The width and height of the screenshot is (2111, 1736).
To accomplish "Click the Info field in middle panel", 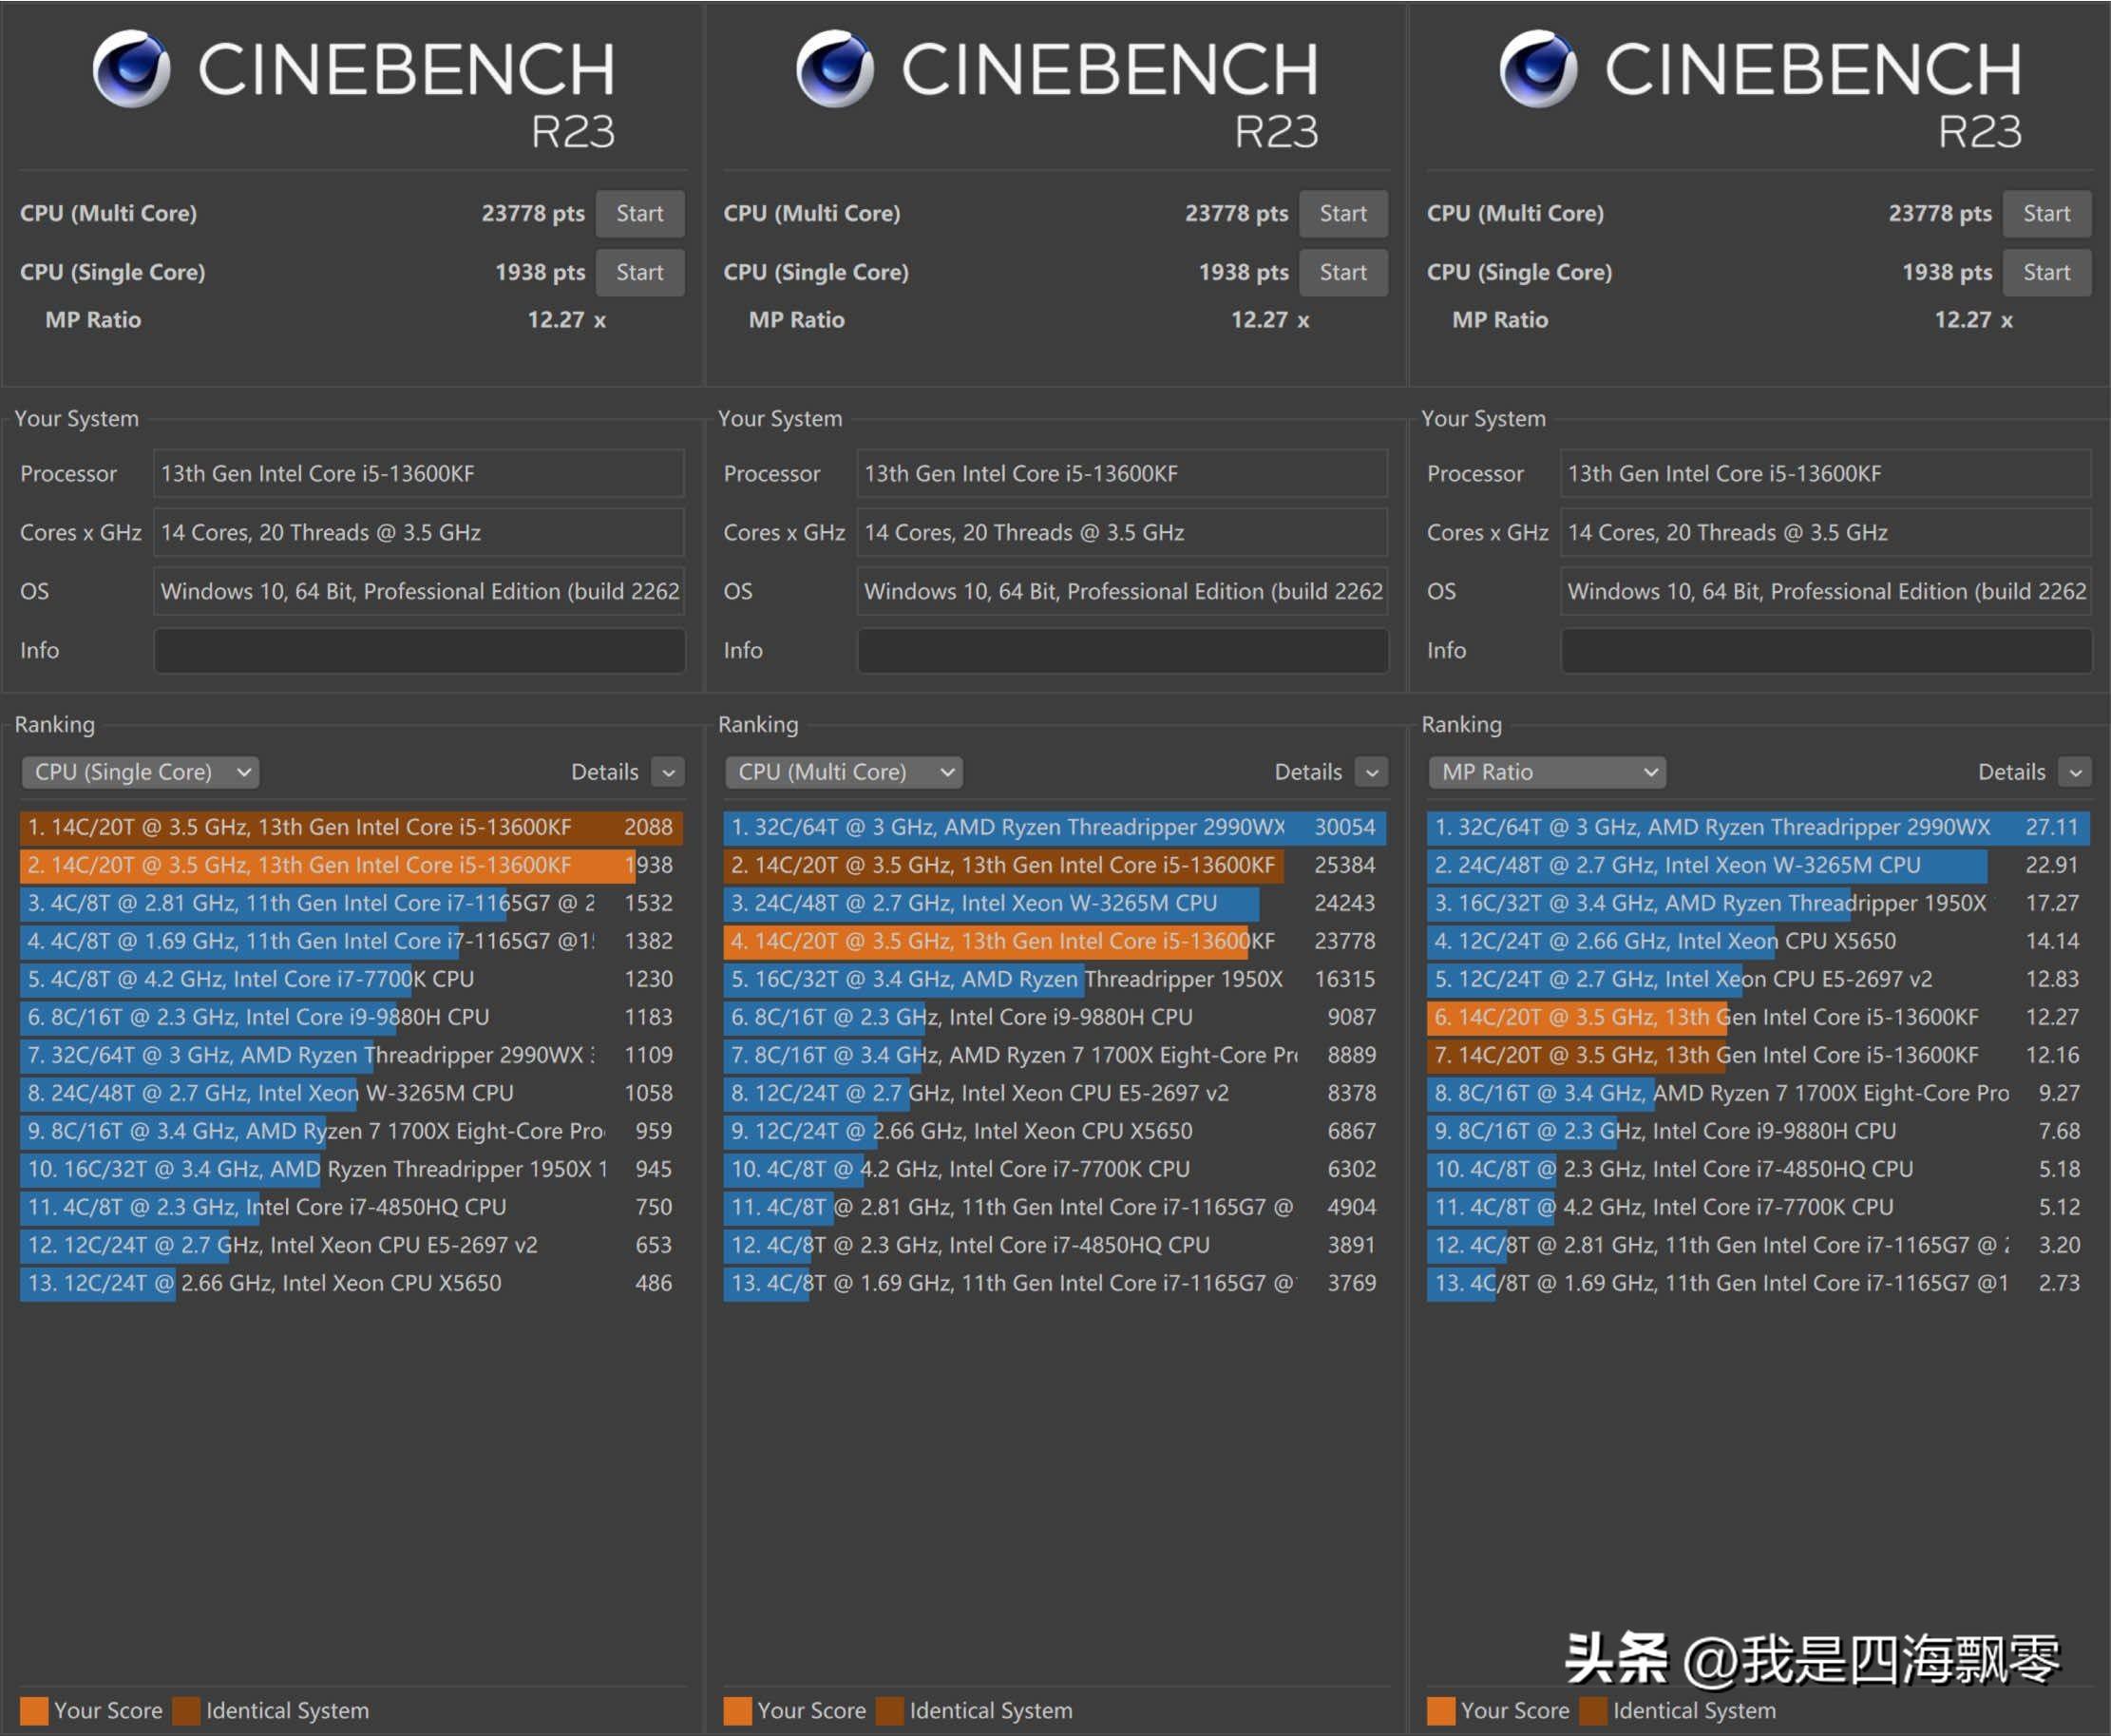I will click(1122, 650).
